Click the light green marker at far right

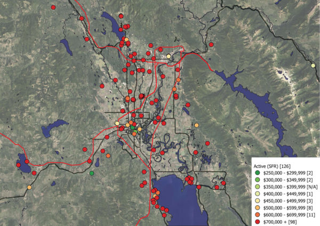tap(313, 66)
